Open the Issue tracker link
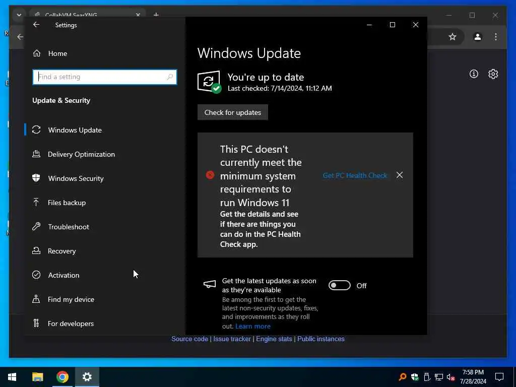Image resolution: width=516 pixels, height=387 pixels. coord(232,339)
